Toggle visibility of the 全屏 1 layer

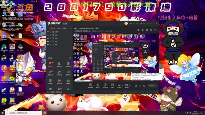[48, 44]
